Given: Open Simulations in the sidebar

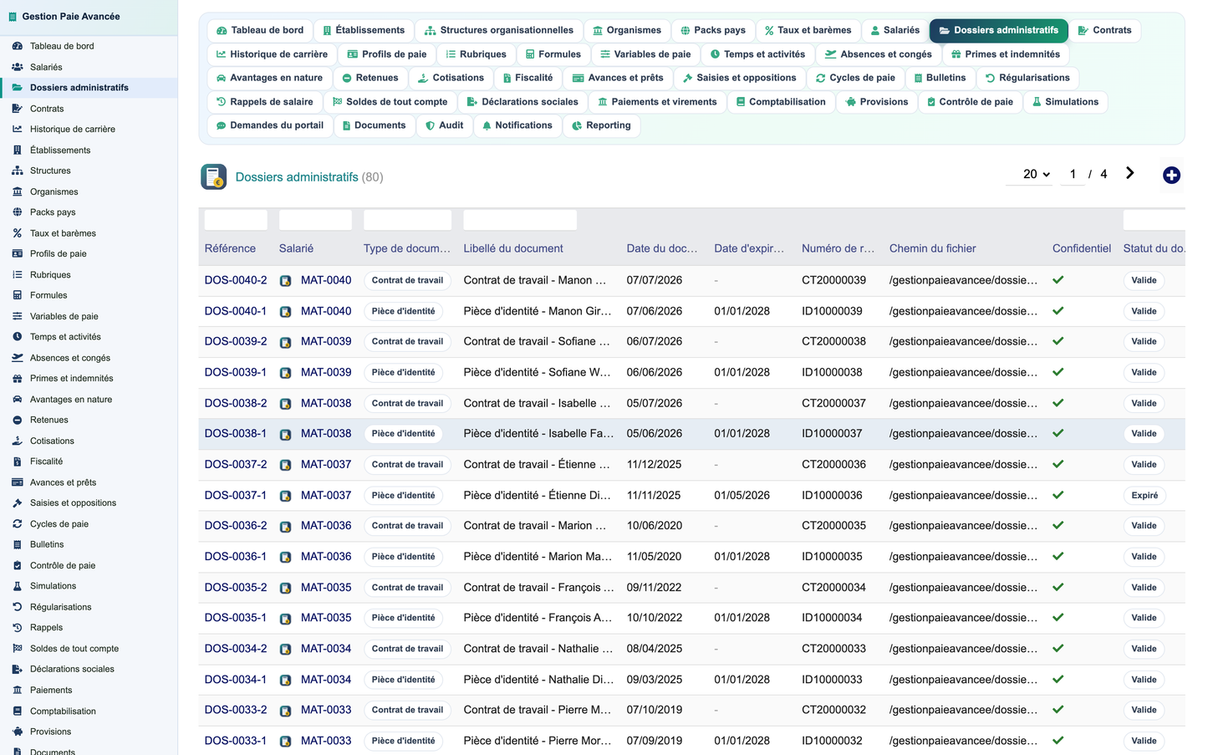Looking at the screenshot, I should click(53, 586).
